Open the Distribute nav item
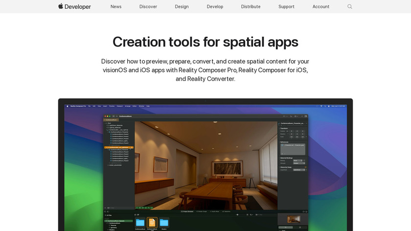Image resolution: width=411 pixels, height=231 pixels. coord(251,6)
